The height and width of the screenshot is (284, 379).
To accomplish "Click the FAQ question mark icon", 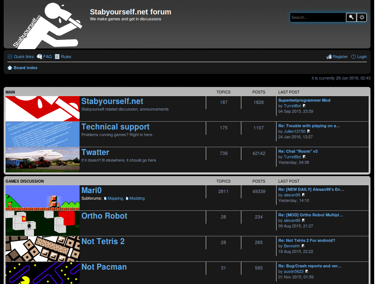I will (x=40, y=57).
